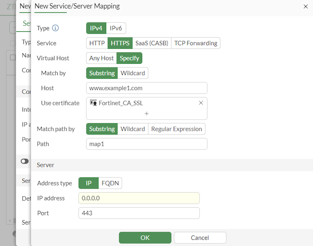Viewport: 313px width, 246px height.
Task: Add another certificate with the plus icon
Action: (x=147, y=114)
